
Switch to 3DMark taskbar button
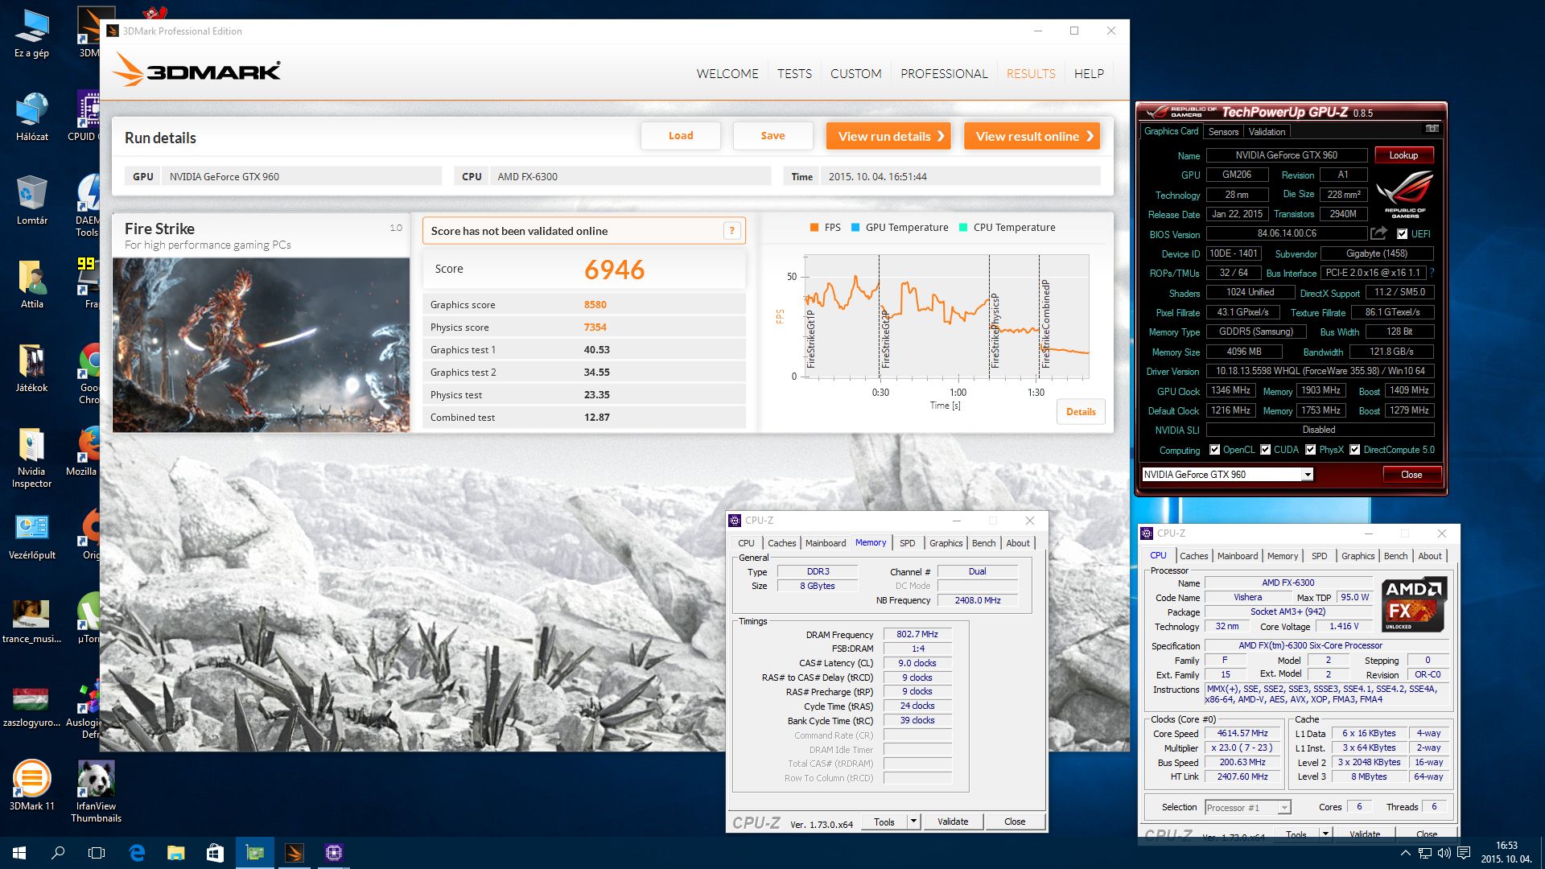point(295,853)
